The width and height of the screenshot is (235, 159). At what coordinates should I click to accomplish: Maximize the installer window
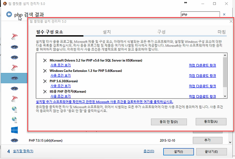(214, 4)
